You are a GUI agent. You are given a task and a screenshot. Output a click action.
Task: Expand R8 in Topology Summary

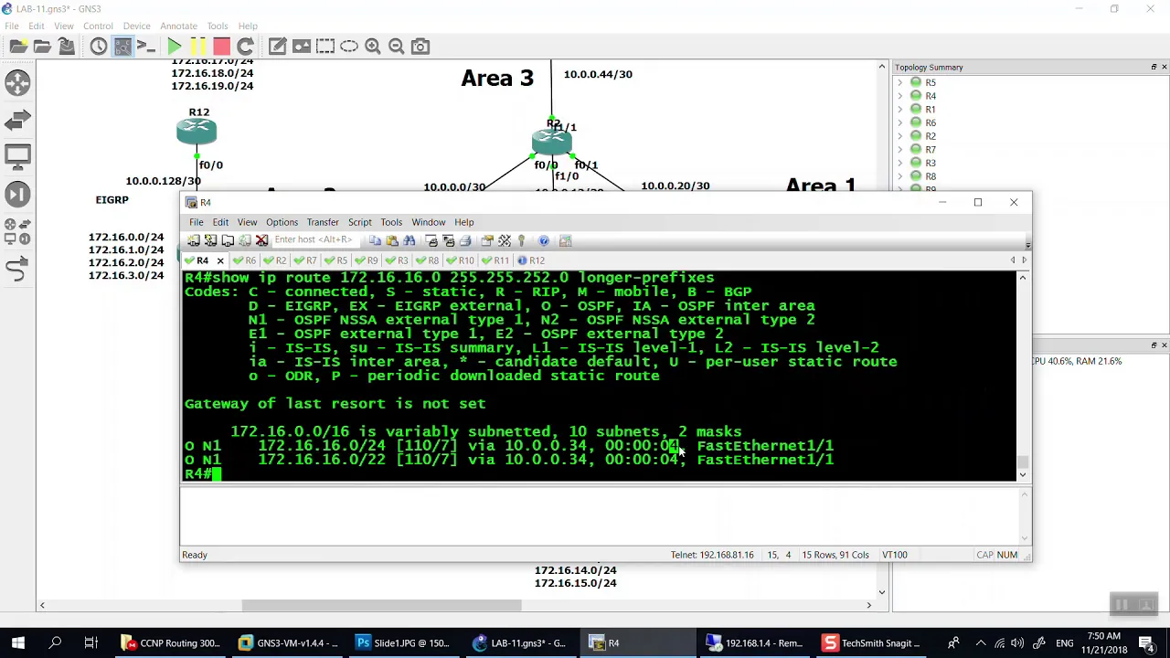(899, 176)
